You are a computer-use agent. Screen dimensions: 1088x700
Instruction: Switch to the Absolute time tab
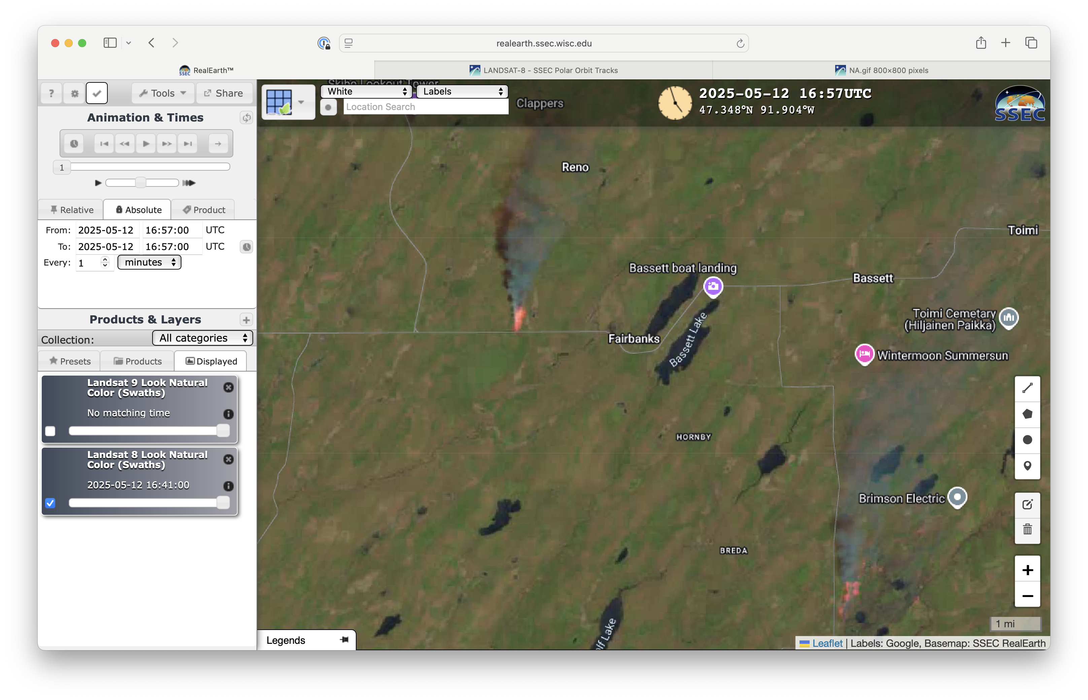coord(138,210)
